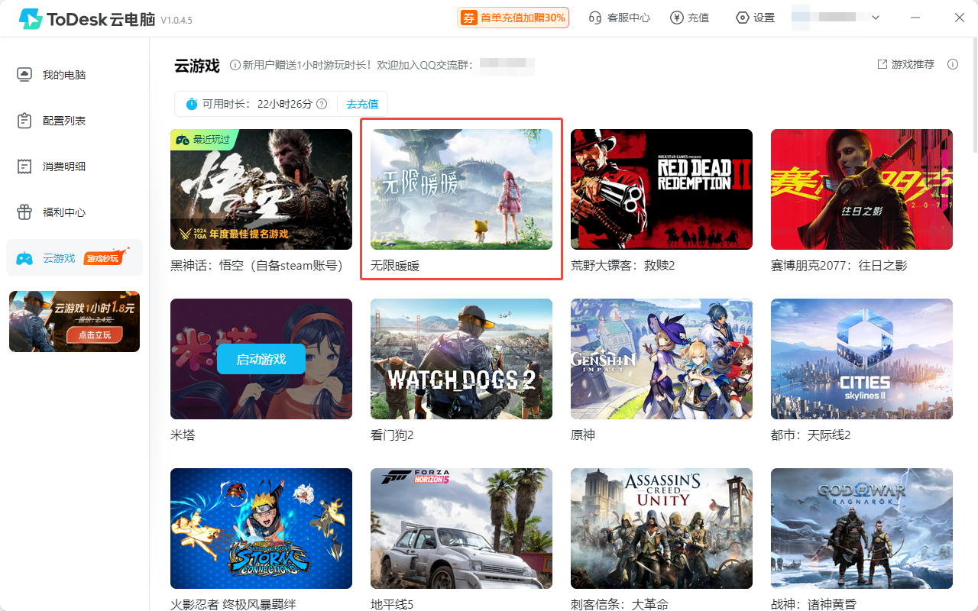Open 设置 gear icon
The width and height of the screenshot is (978, 611).
(742, 18)
